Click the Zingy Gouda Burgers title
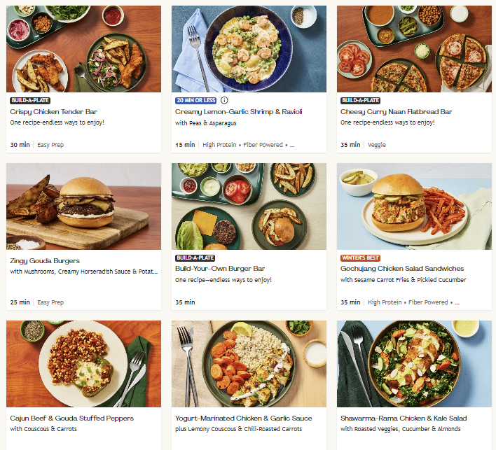Image resolution: width=496 pixels, height=450 pixels. click(x=45, y=261)
